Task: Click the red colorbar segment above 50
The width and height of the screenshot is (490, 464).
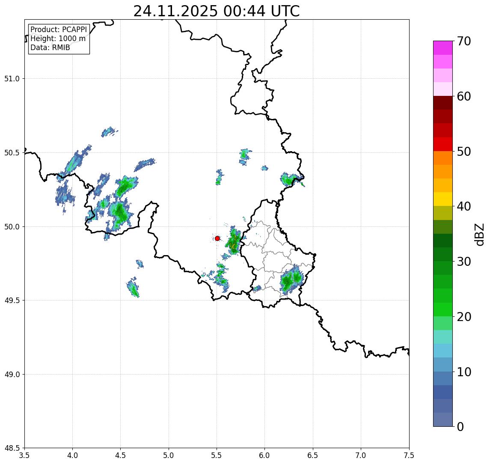Action: 443,144
